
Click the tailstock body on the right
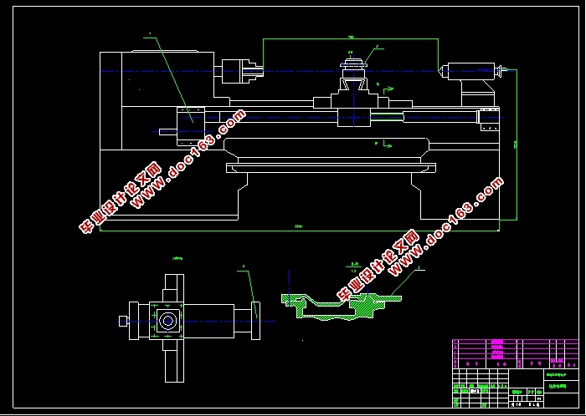point(471,71)
